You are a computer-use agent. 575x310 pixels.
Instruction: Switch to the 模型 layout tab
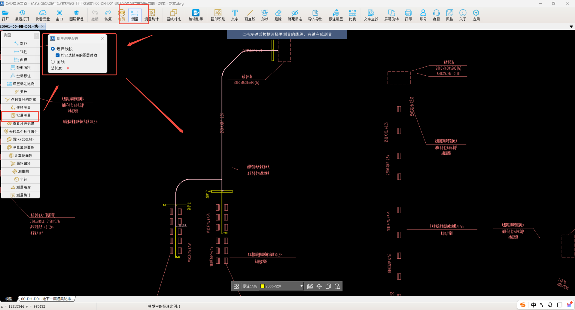[x=9, y=299]
